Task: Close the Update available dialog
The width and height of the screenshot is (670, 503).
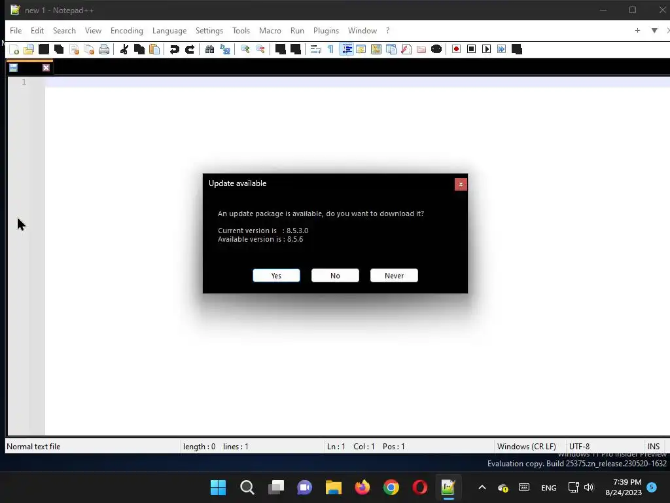Action: 461,184
